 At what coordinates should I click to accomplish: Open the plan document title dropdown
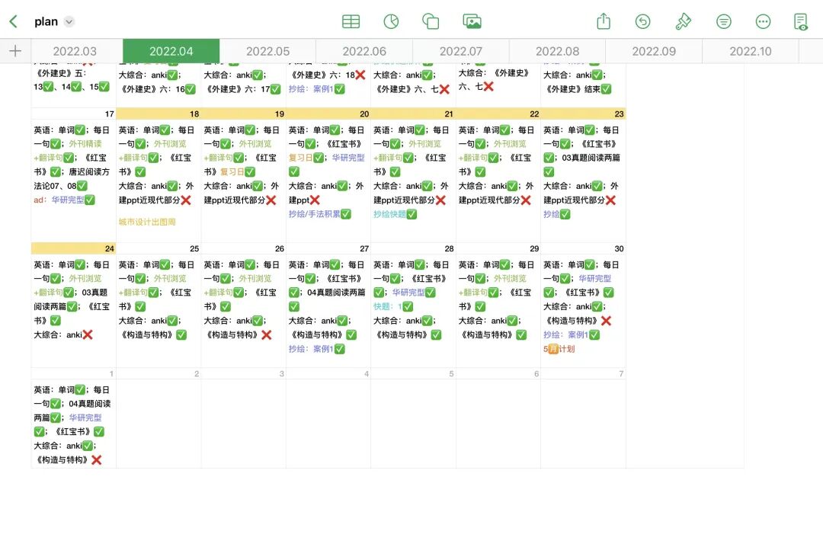coord(69,22)
